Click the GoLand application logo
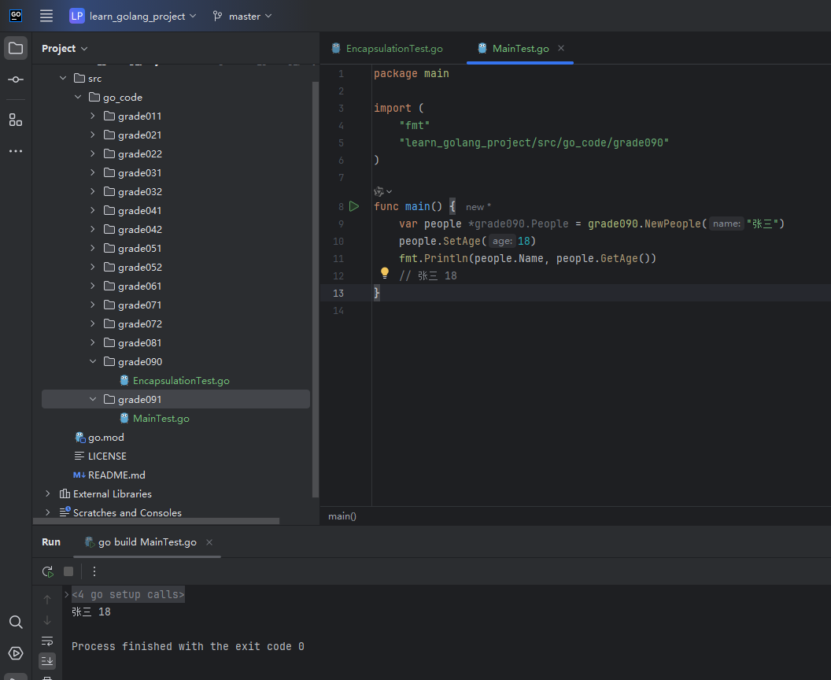 click(16, 16)
